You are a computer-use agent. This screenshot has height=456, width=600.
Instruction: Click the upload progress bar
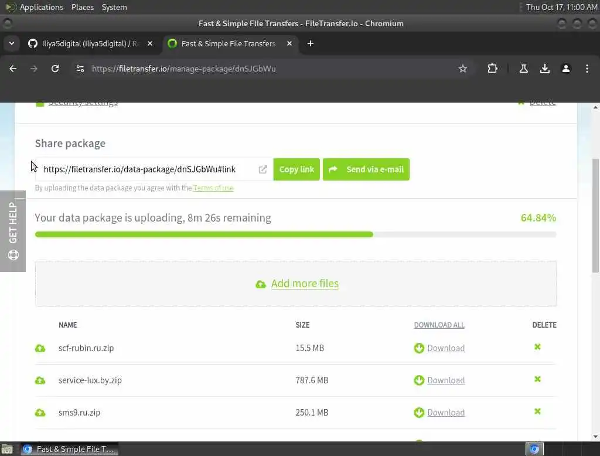(x=295, y=234)
